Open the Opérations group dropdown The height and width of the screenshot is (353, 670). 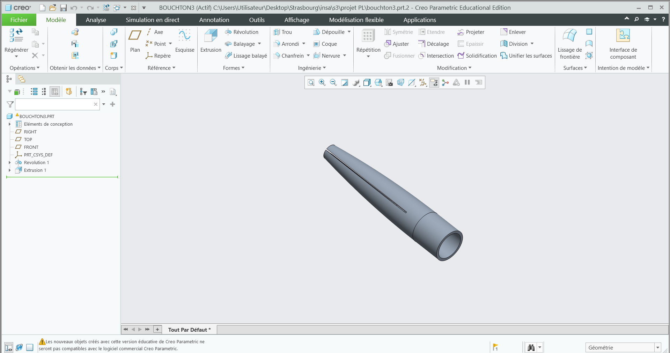pos(24,68)
